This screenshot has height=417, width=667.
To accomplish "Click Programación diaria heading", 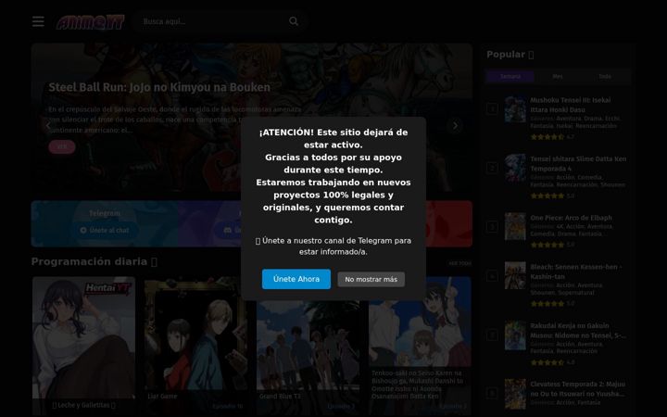I will click(x=94, y=261).
